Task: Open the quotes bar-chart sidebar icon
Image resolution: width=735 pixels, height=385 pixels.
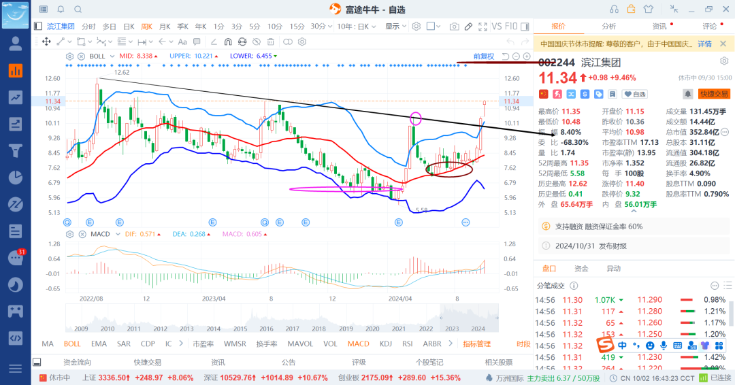Action: click(16, 71)
